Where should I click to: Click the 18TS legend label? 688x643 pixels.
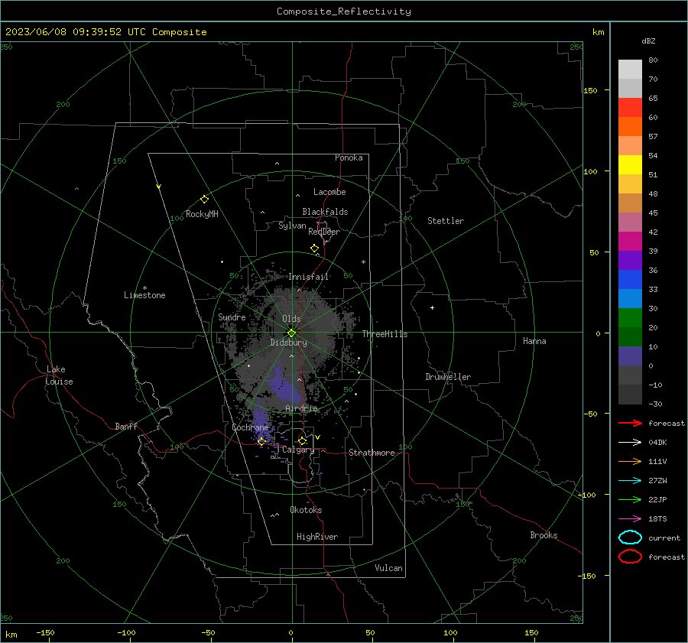pyautogui.click(x=657, y=519)
